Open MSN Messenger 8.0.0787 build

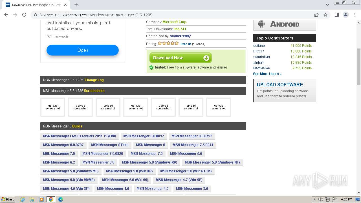63,145
